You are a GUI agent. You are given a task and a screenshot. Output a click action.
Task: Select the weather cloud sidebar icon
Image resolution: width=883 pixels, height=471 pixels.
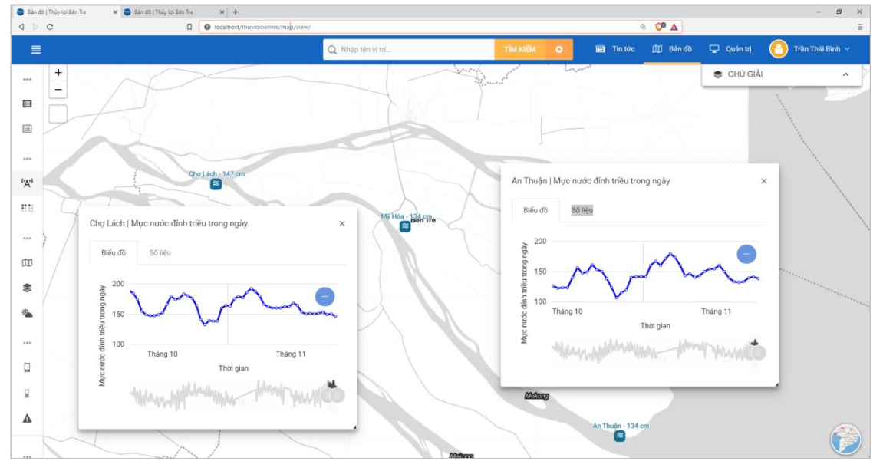(x=27, y=313)
